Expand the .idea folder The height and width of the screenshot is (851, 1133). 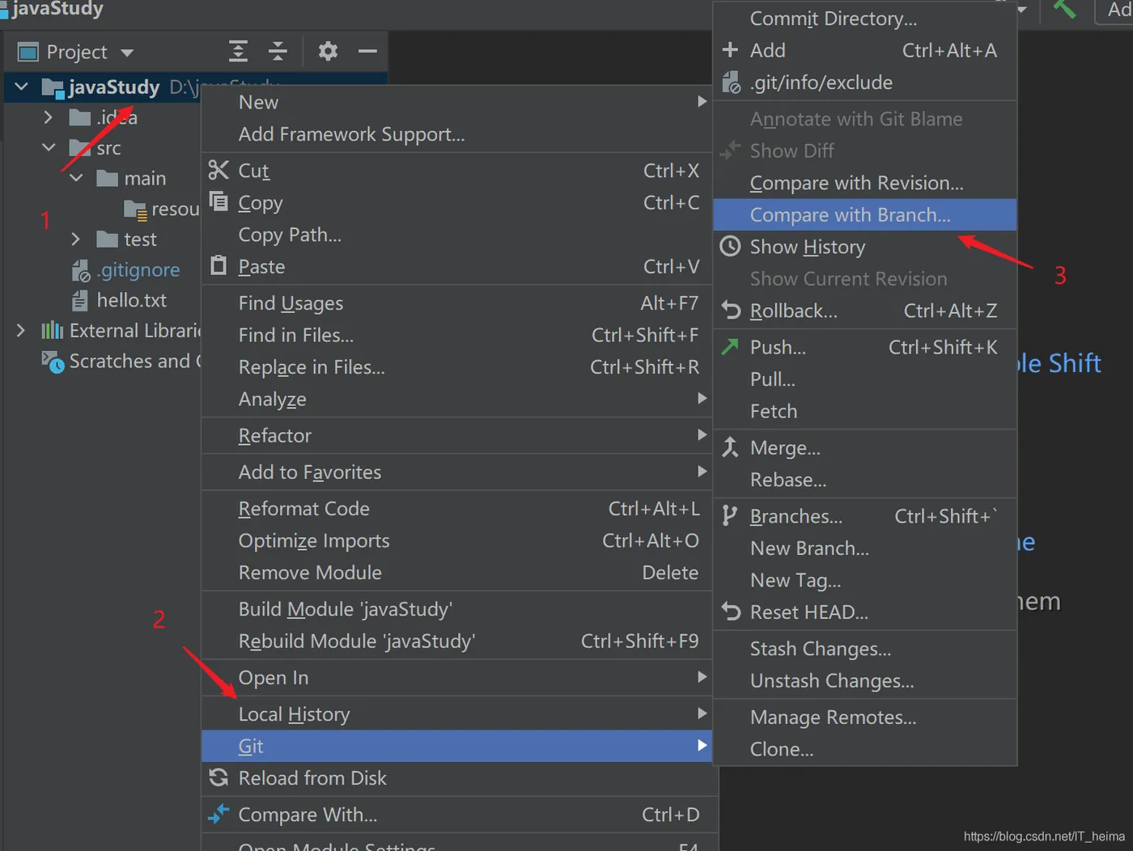(x=49, y=117)
